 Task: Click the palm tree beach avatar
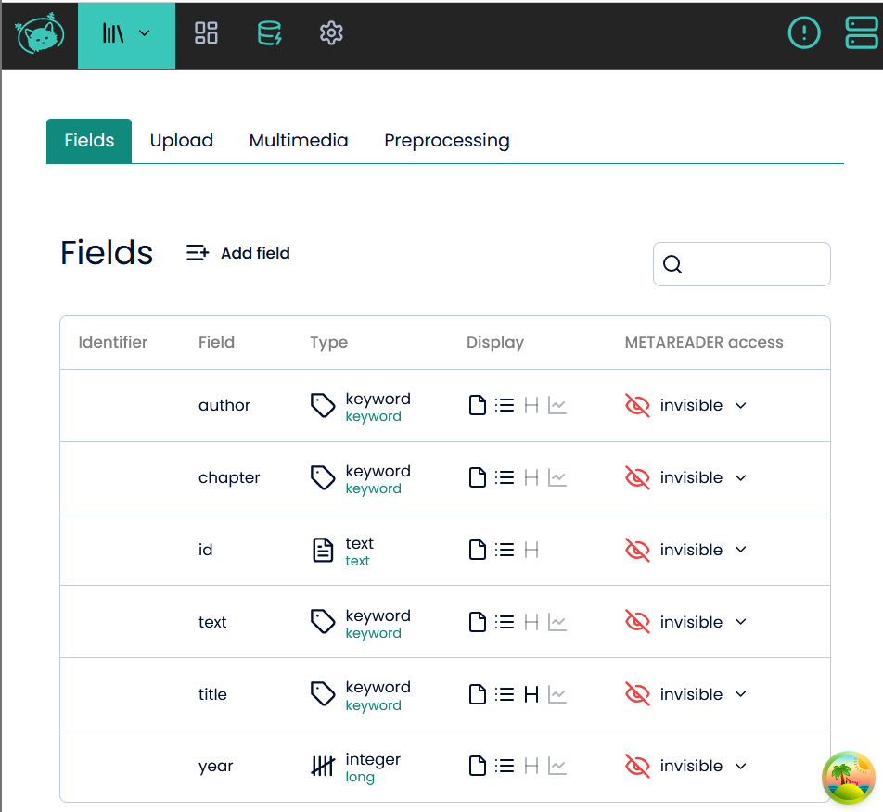848,777
